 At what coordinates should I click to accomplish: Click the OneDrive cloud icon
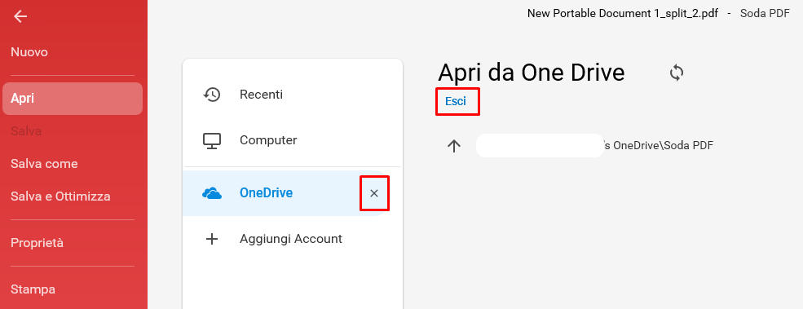point(211,193)
